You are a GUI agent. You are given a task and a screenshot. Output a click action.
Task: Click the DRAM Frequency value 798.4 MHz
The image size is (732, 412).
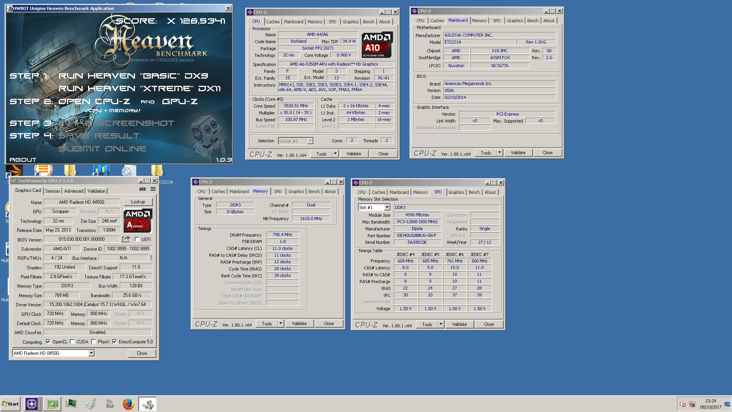click(283, 235)
